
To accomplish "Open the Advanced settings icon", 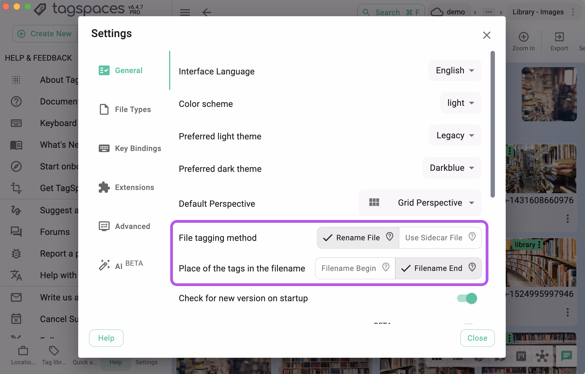I will tap(104, 226).
